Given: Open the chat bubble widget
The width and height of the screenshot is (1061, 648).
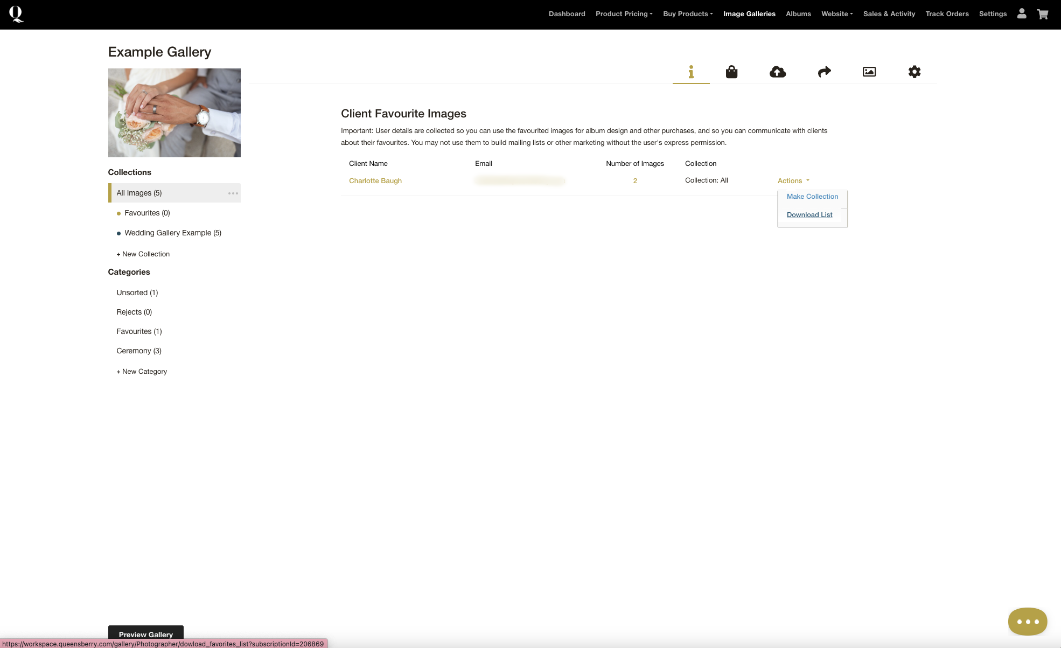Looking at the screenshot, I should click(1027, 621).
